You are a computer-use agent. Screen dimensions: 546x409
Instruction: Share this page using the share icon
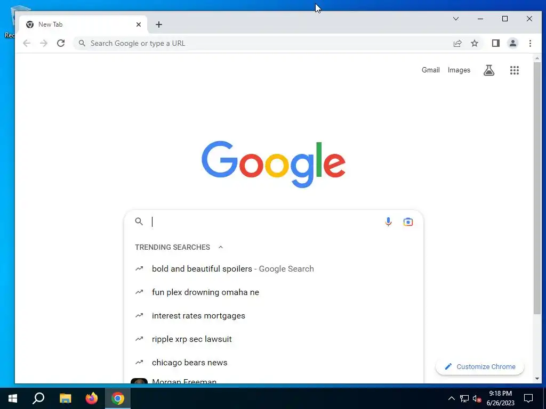[x=457, y=44]
